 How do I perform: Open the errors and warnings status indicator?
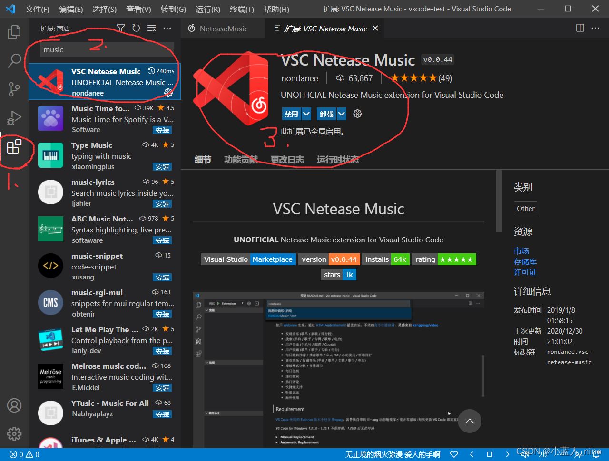pos(24,454)
